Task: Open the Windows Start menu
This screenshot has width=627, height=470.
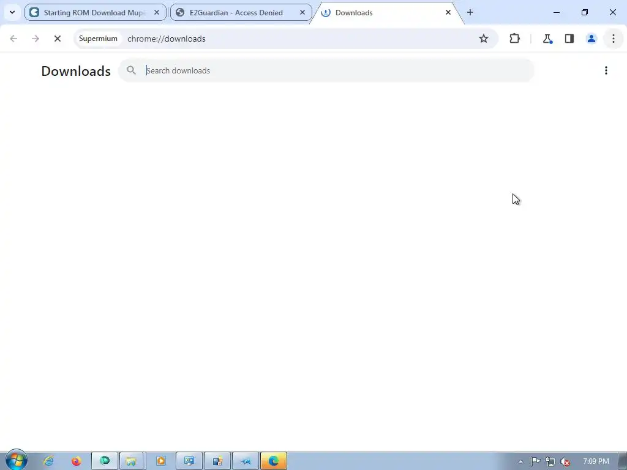Action: pyautogui.click(x=16, y=460)
